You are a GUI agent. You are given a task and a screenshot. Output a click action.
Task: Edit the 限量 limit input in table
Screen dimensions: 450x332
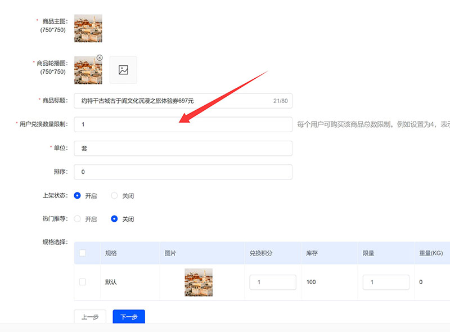coord(386,282)
